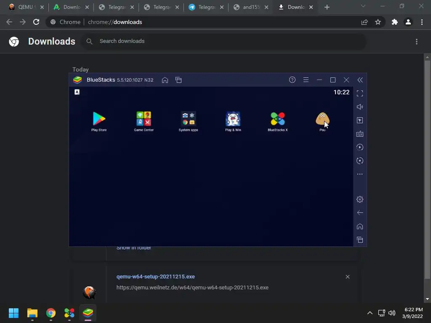Share this page icon in address bar

pyautogui.click(x=364, y=22)
